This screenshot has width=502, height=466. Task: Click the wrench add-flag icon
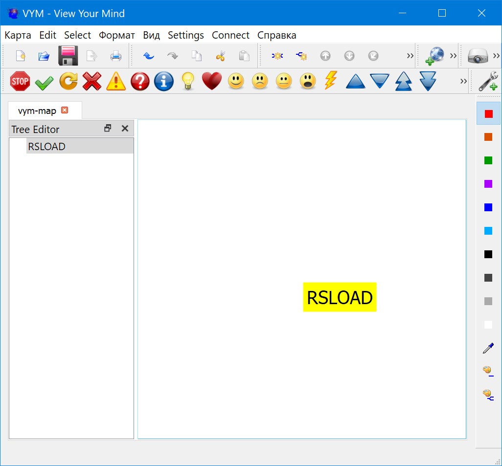488,81
